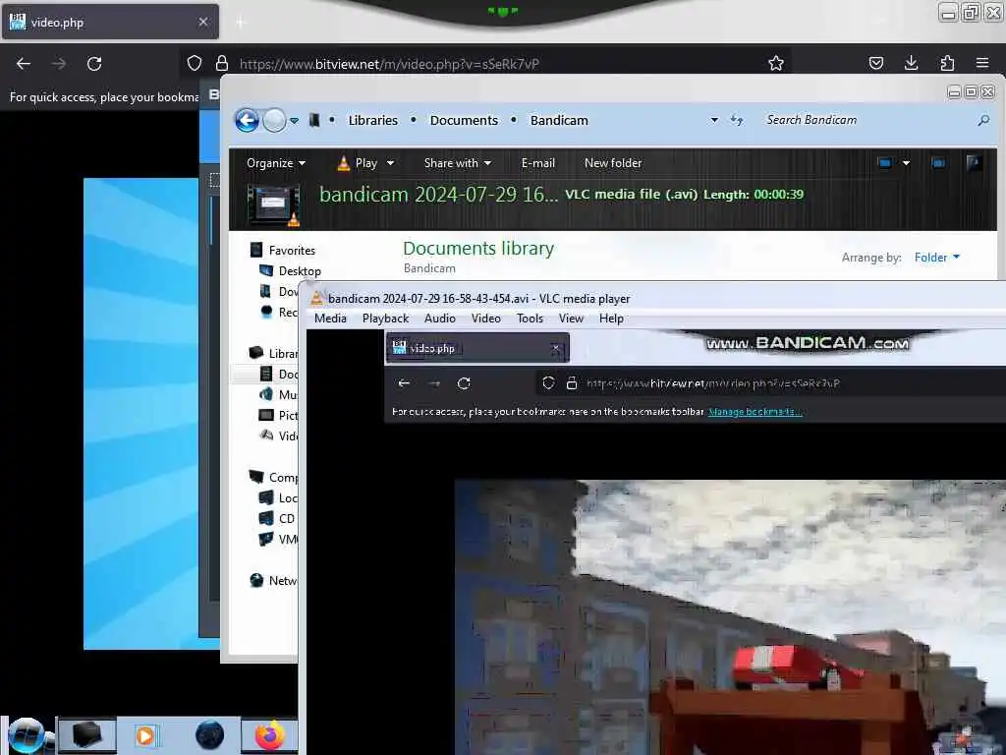The width and height of the screenshot is (1006, 755).
Task: Click Documents in the Explorer breadcrumb
Action: pyautogui.click(x=464, y=120)
